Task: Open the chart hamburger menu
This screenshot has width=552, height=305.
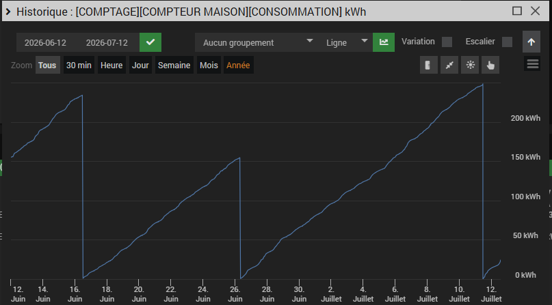Action: (x=532, y=64)
